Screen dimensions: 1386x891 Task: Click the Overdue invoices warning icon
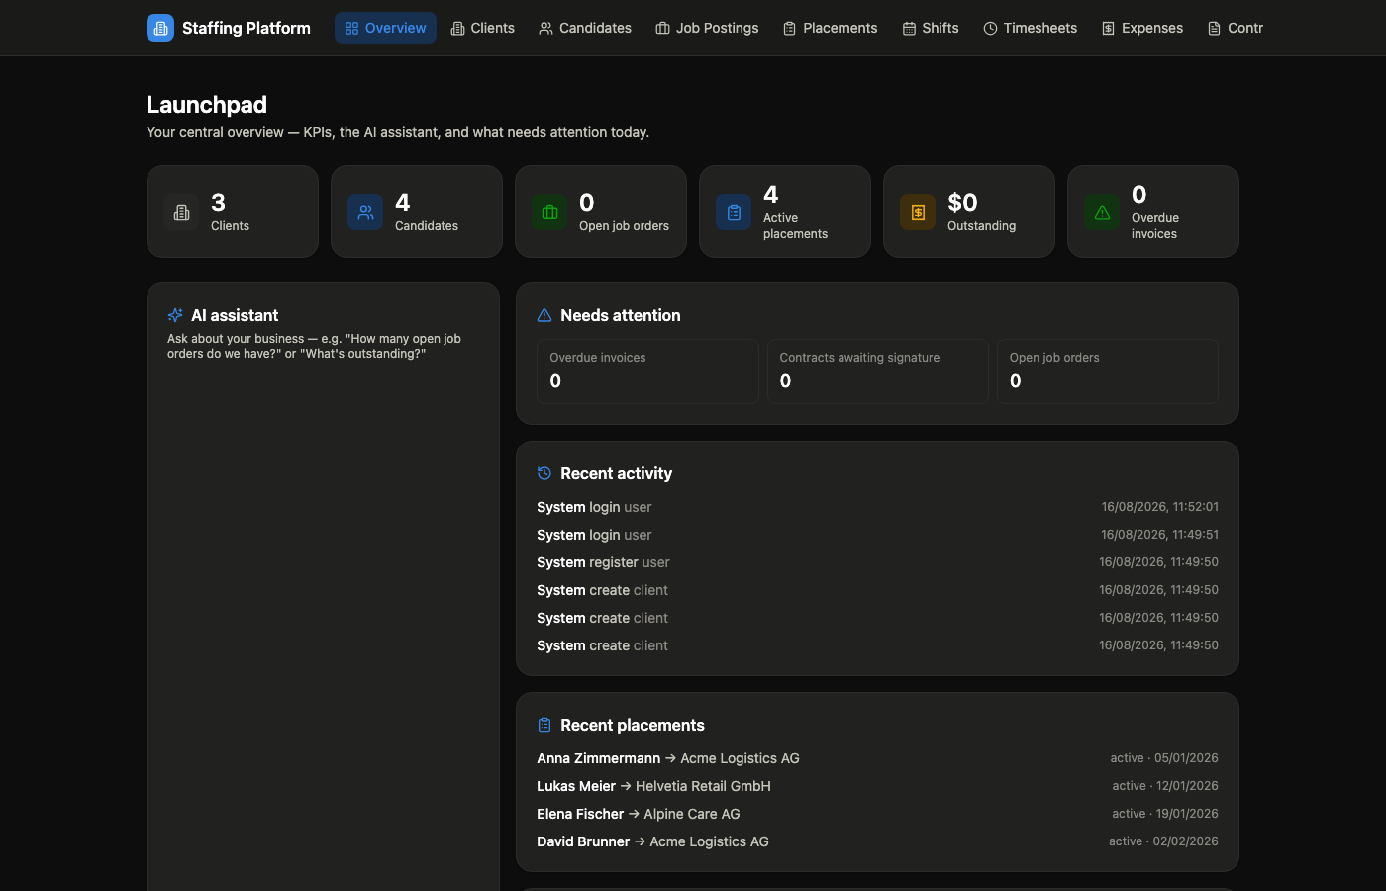click(1102, 212)
